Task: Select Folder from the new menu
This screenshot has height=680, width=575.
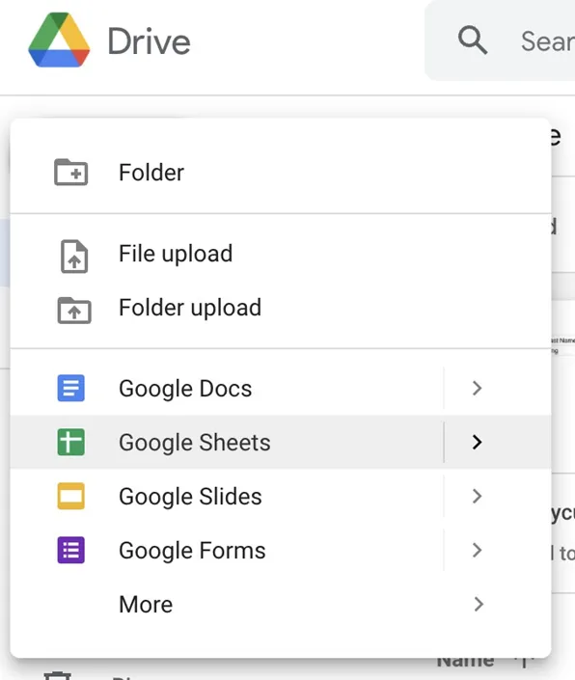Action: point(281,172)
